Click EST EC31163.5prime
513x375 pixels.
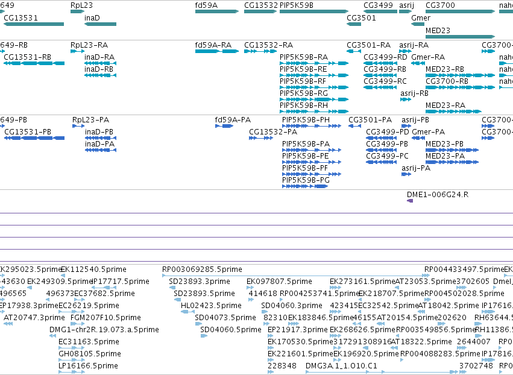(x=72, y=348)
